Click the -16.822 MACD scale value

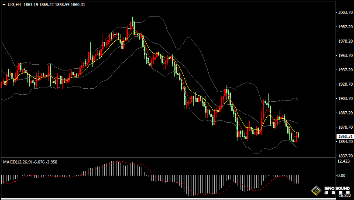[344, 196]
